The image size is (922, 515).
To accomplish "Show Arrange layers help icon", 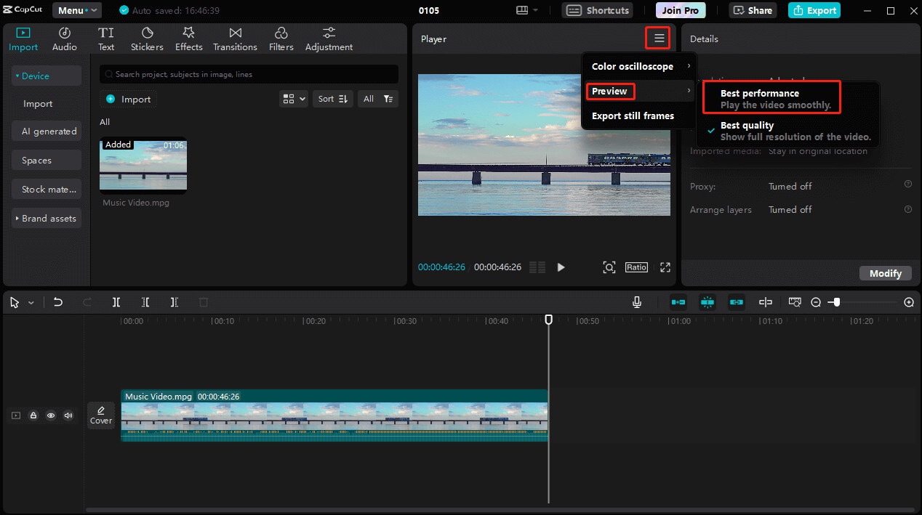I will click(908, 209).
